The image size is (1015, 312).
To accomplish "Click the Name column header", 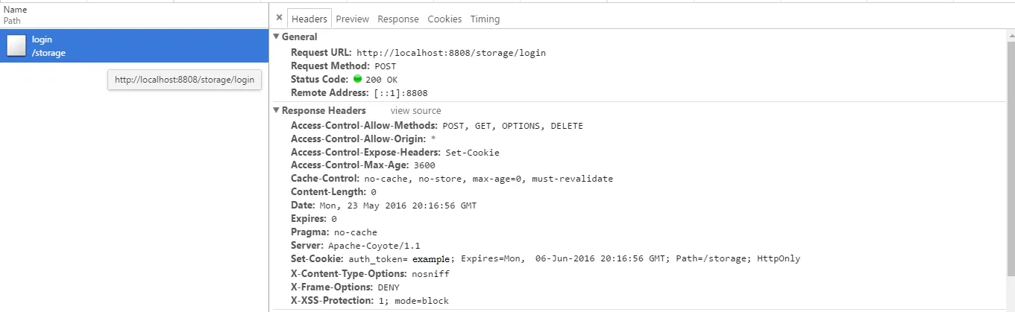I will tap(15, 10).
